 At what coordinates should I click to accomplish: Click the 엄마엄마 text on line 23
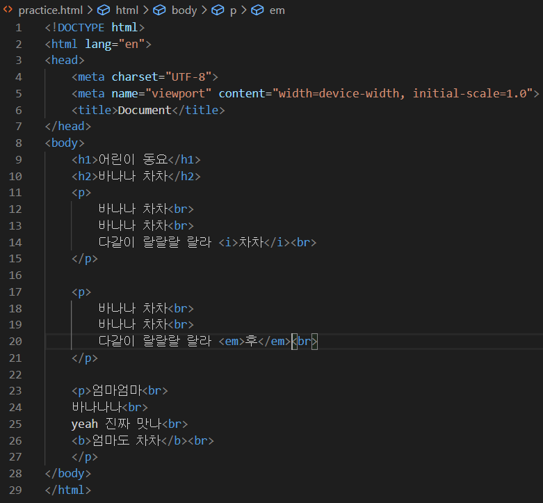(117, 391)
